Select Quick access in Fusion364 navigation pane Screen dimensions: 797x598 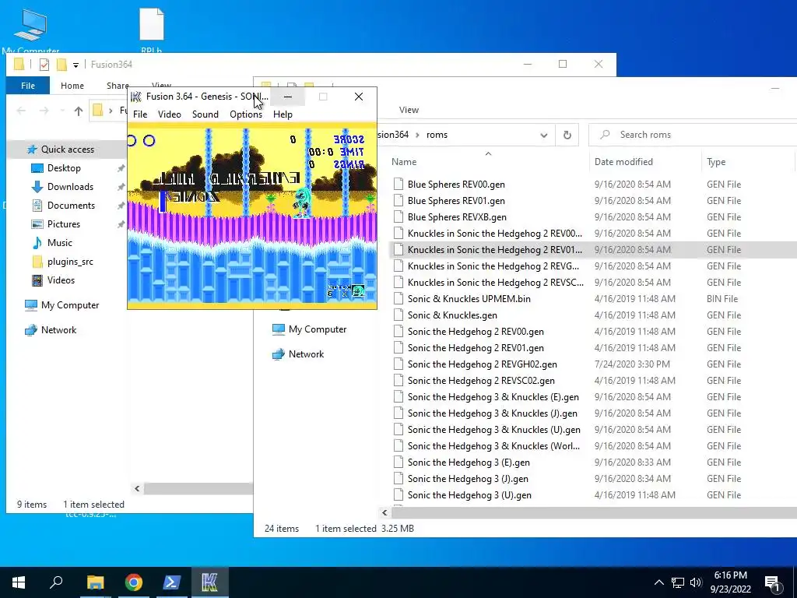pyautogui.click(x=67, y=149)
